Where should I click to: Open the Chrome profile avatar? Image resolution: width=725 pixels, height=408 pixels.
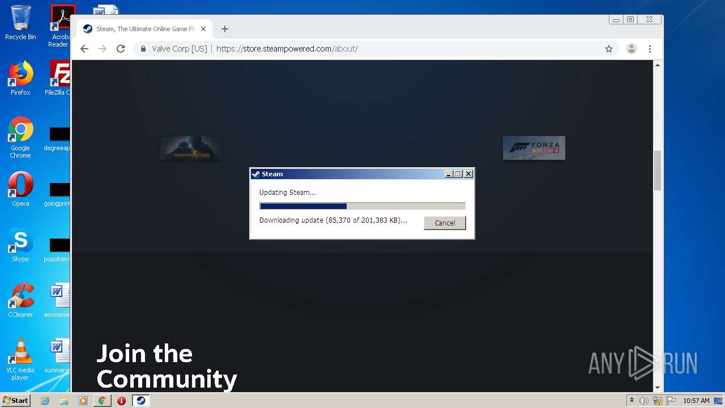click(632, 49)
